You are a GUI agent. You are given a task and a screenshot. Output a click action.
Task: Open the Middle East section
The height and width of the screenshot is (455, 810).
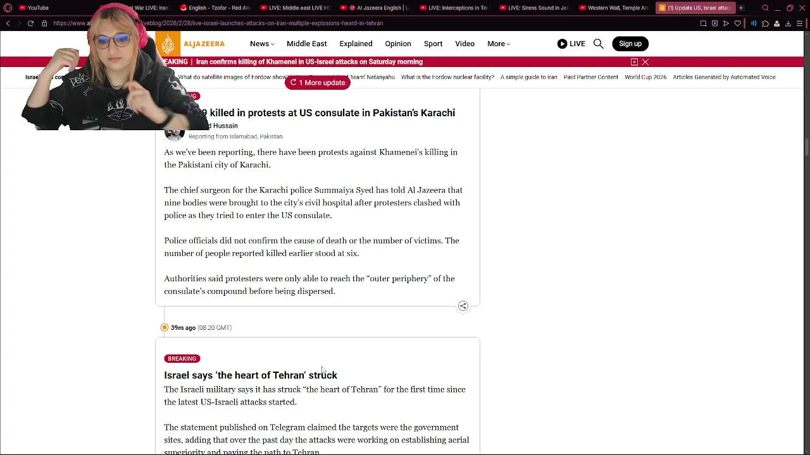pyautogui.click(x=306, y=44)
